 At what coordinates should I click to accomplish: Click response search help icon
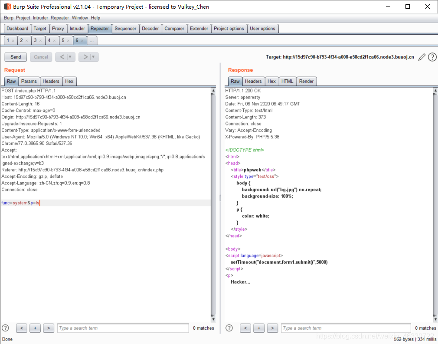[229, 328]
